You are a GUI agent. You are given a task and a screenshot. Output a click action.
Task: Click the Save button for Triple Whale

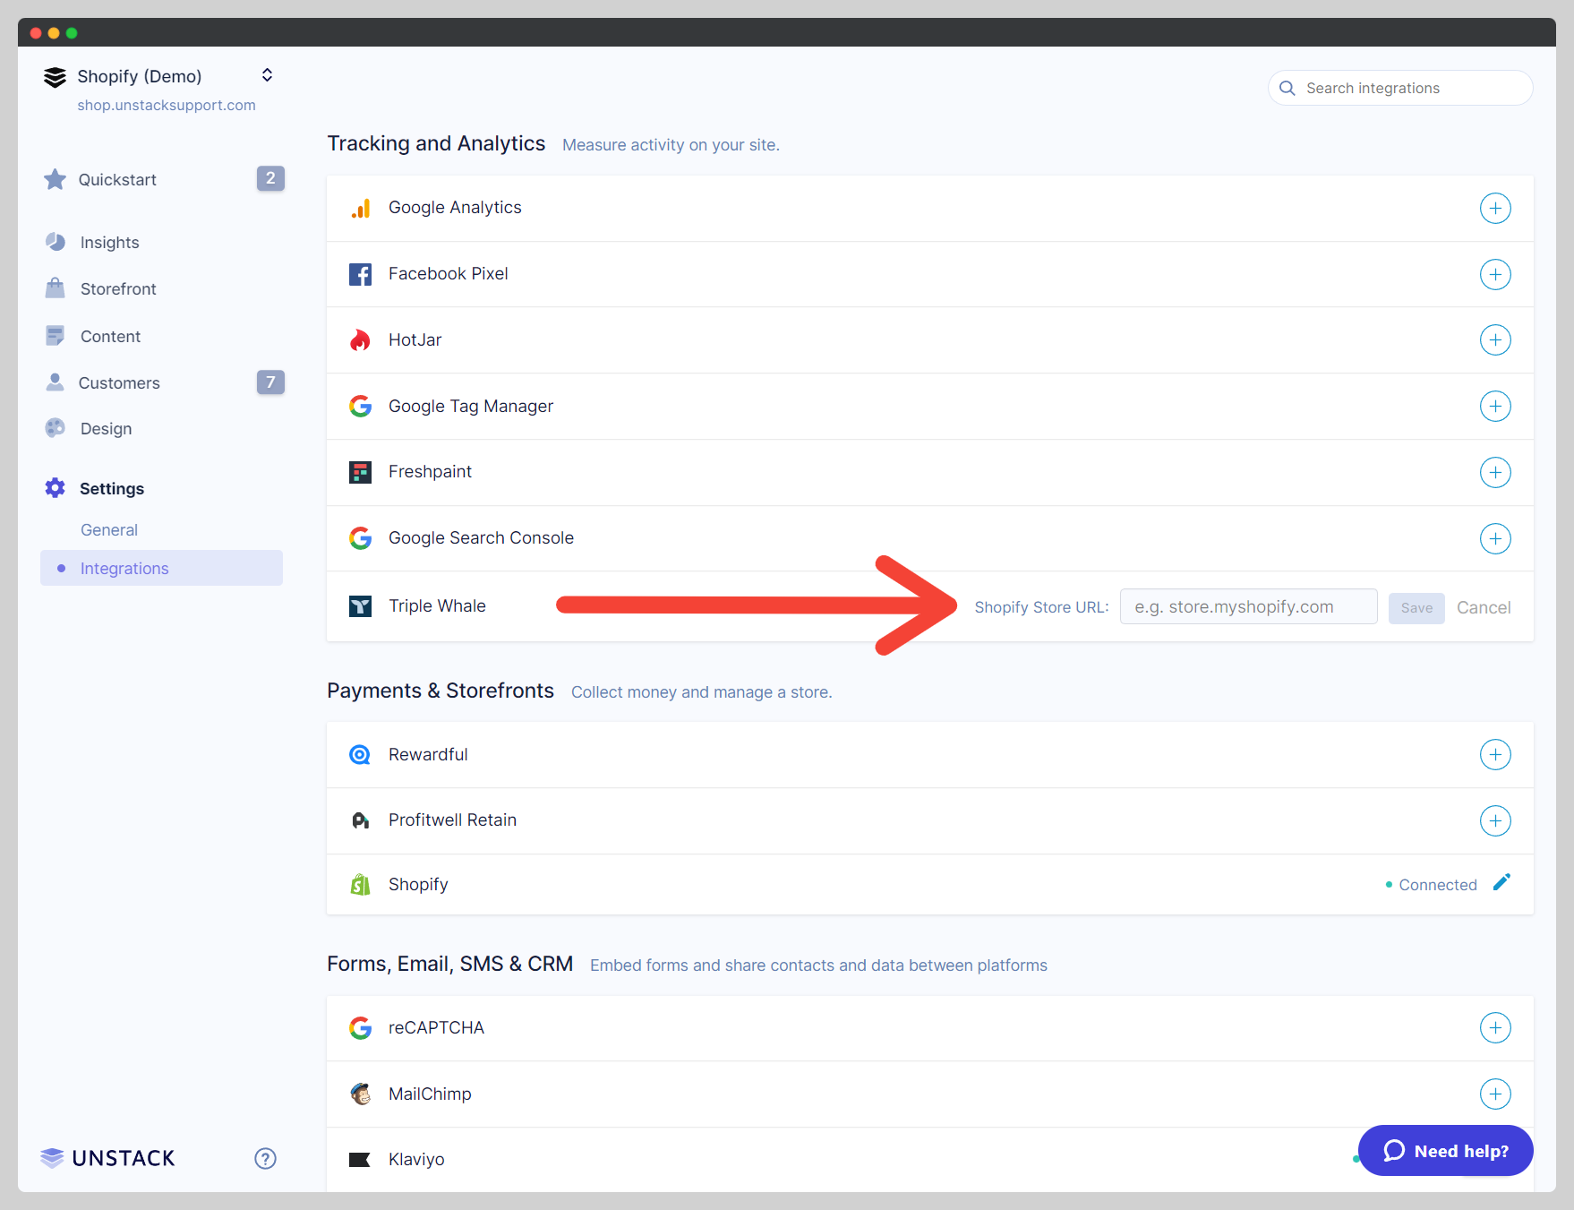[1416, 608]
